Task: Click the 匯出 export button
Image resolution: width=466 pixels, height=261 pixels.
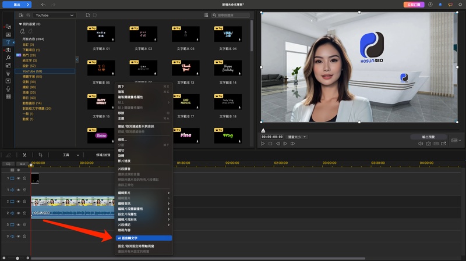Action: coord(16,5)
